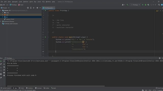Open Terminal tool window
163x91 pixels.
[38, 88]
